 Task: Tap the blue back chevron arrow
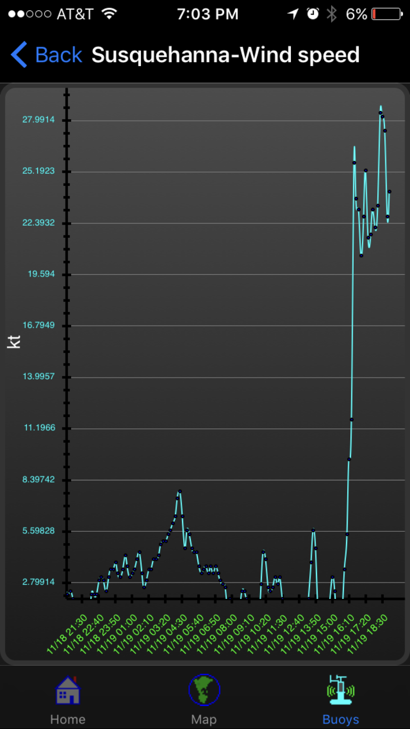click(x=19, y=55)
